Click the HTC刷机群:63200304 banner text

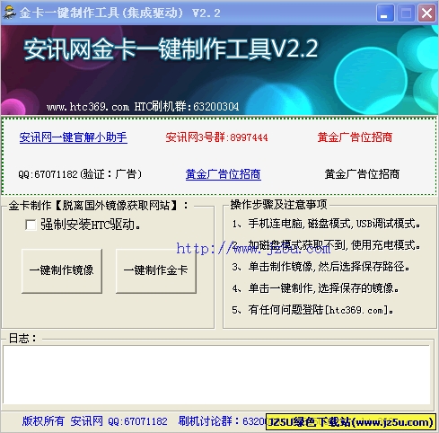(x=187, y=107)
